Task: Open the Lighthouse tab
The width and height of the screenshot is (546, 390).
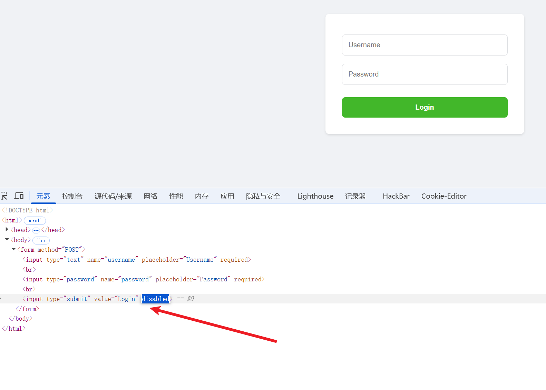Action: [315, 196]
